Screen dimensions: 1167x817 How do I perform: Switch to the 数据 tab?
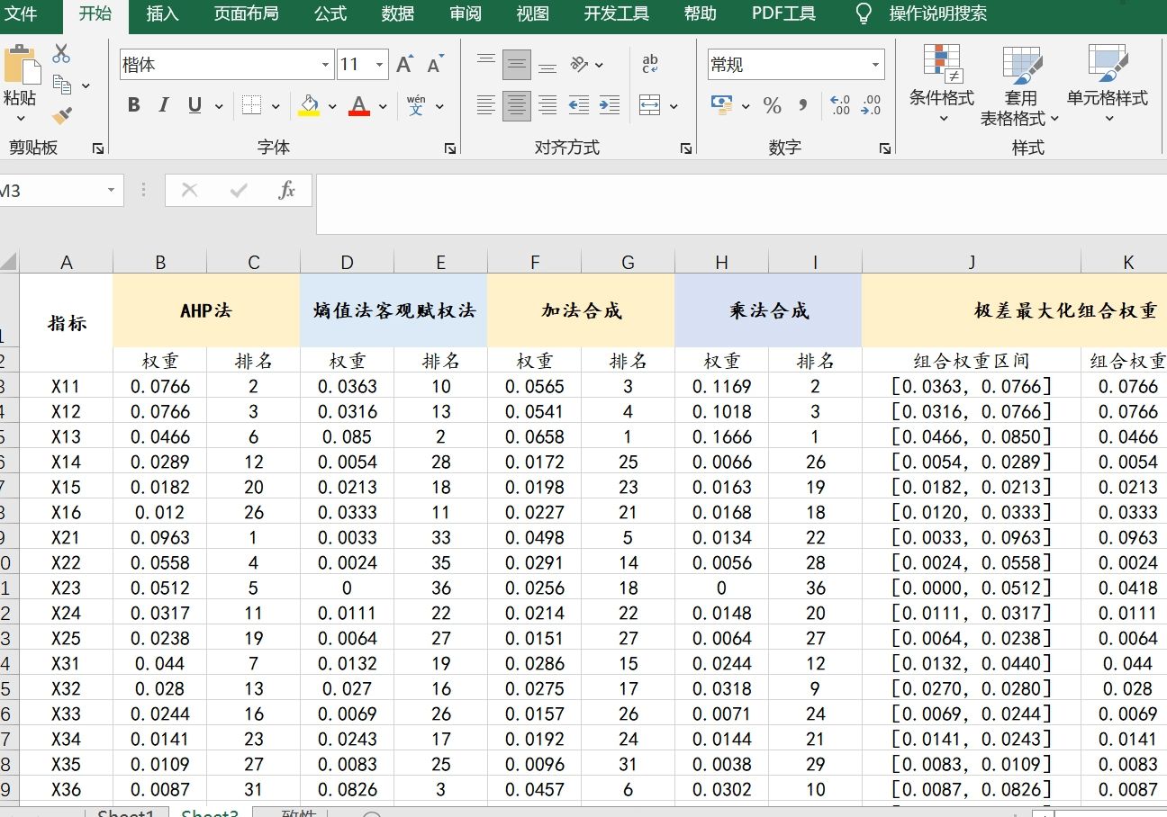(398, 13)
